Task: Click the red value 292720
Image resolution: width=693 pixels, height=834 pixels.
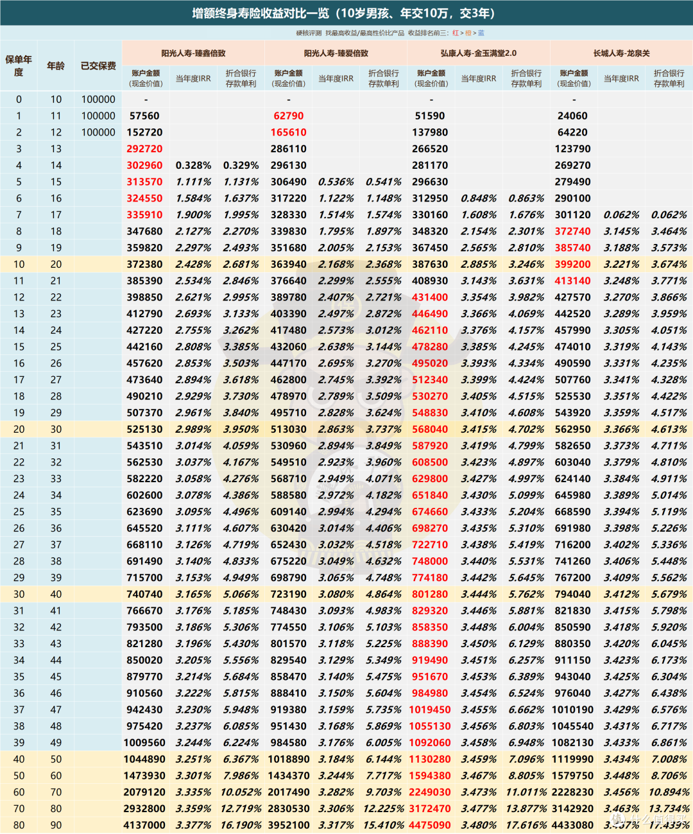Action: pos(144,149)
